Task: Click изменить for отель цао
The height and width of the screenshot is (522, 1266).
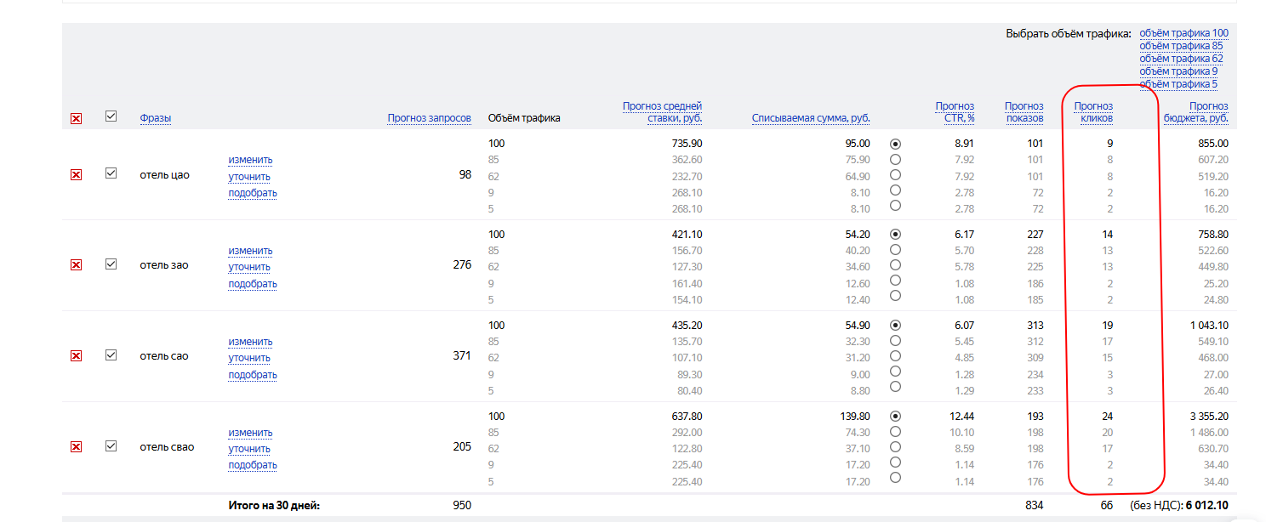Action: [x=250, y=160]
